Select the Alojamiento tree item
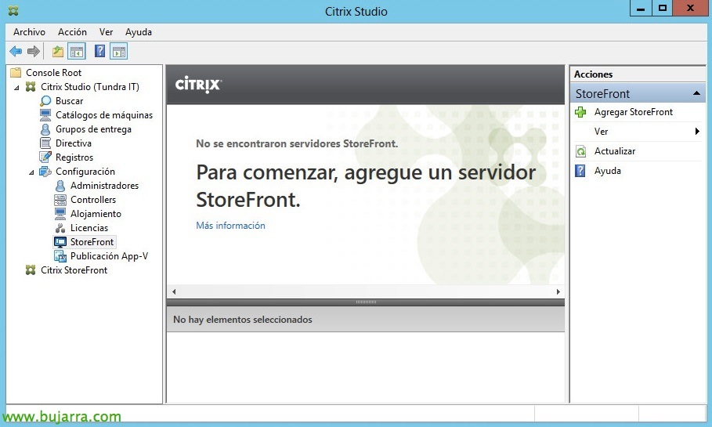The width and height of the screenshot is (712, 427). coord(96,213)
